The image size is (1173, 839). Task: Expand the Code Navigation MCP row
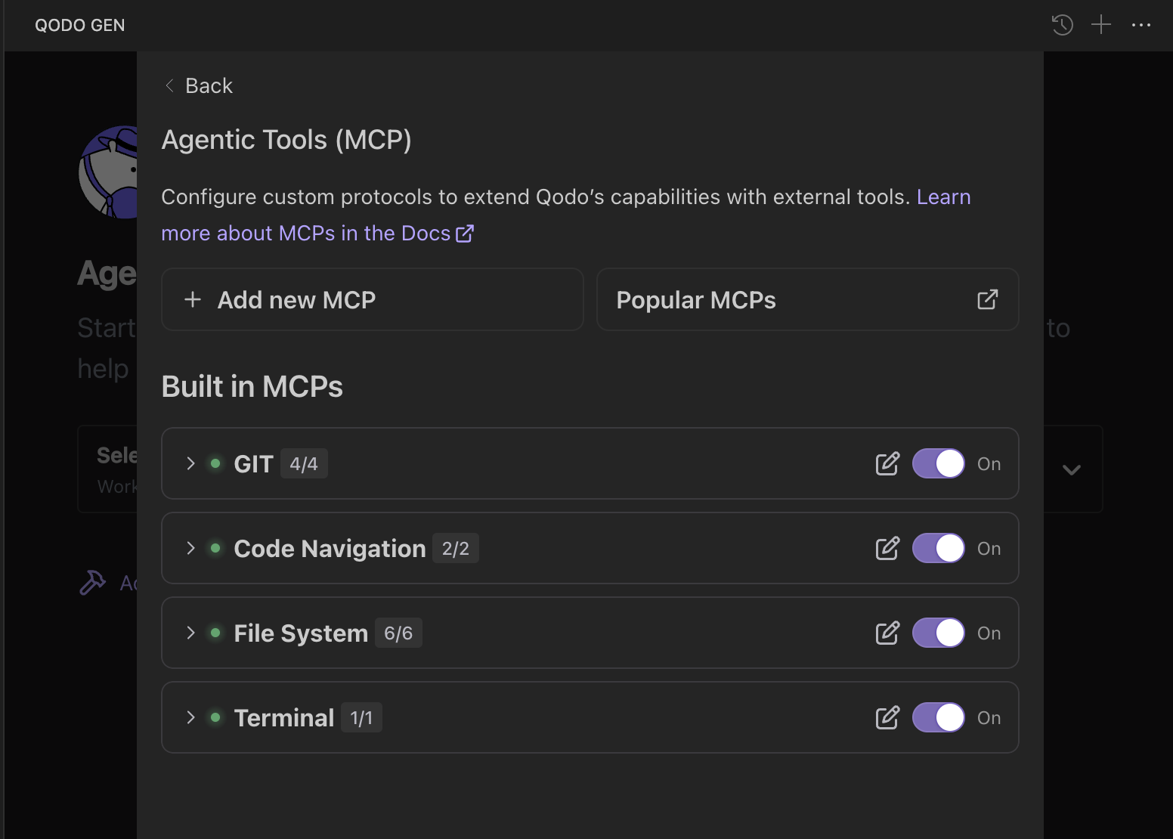tap(190, 548)
